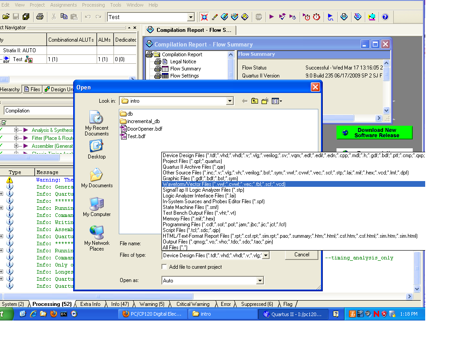Viewport: 454px width, 340px height.
Task: Click Internet Explorer quick launch icon
Action: tap(33, 314)
